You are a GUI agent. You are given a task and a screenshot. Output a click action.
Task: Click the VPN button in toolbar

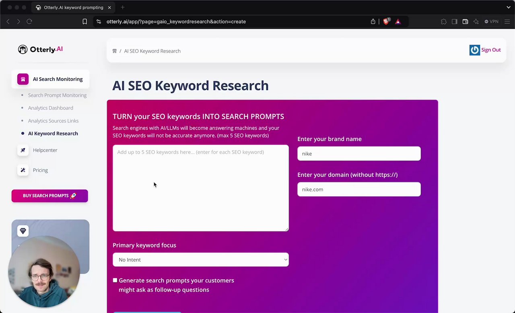coord(492,22)
